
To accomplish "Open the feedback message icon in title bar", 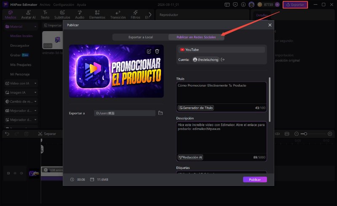I will pyautogui.click(x=235, y=5).
